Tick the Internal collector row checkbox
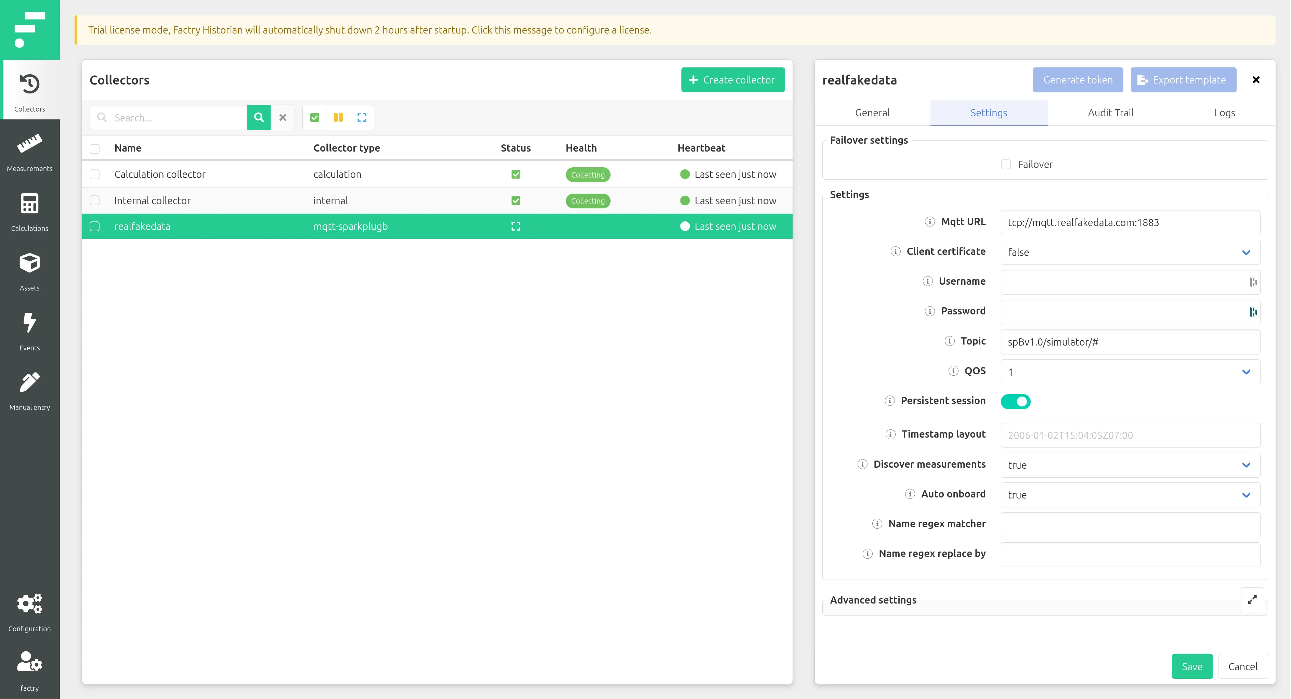This screenshot has height=699, width=1291. [95, 200]
